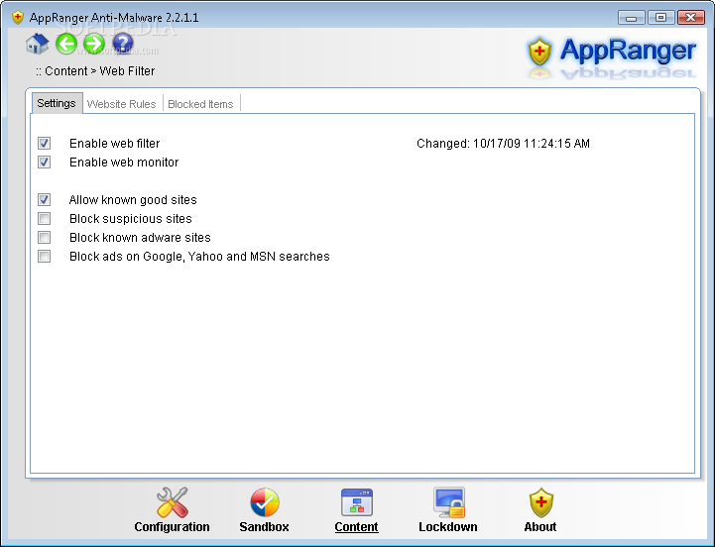Click the underlined Content link

pyautogui.click(x=357, y=527)
